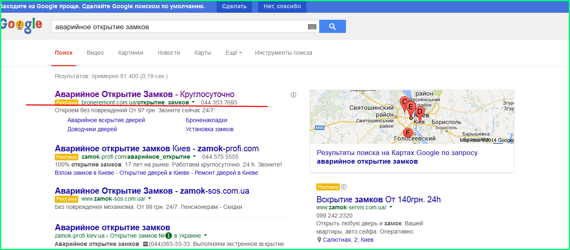
Task: Click map marker D on the map
Action: coord(419,112)
